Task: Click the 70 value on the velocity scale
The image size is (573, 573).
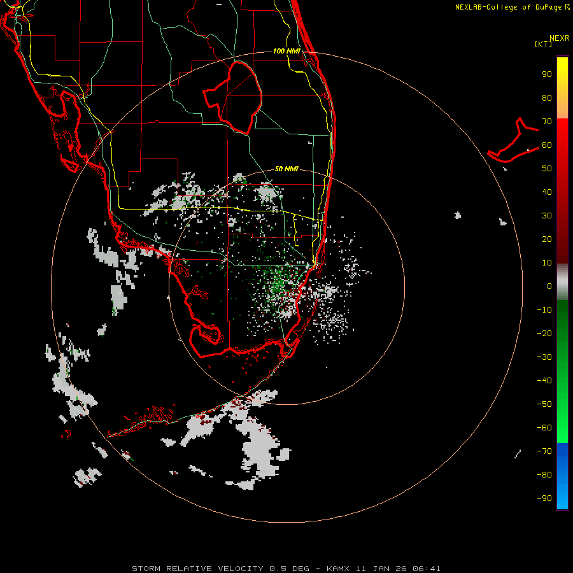Action: point(547,122)
